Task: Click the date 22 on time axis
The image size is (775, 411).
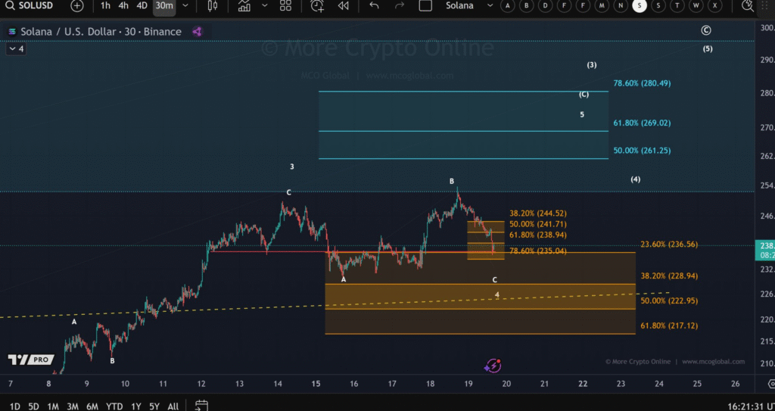Action: pyautogui.click(x=583, y=384)
